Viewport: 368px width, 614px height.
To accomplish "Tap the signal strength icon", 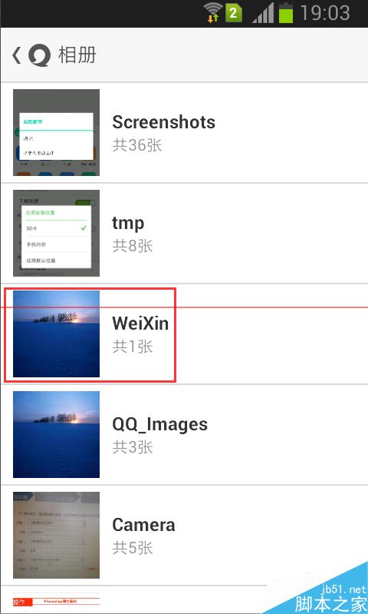I will 263,13.
